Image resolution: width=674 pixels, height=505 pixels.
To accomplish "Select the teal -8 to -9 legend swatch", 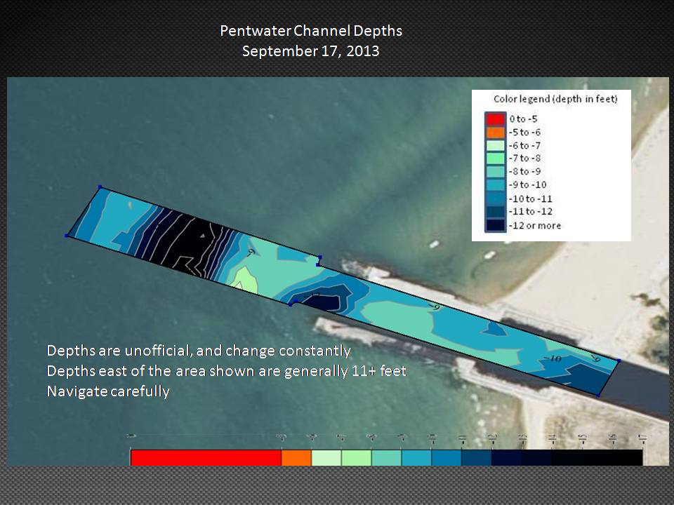I will [x=495, y=172].
